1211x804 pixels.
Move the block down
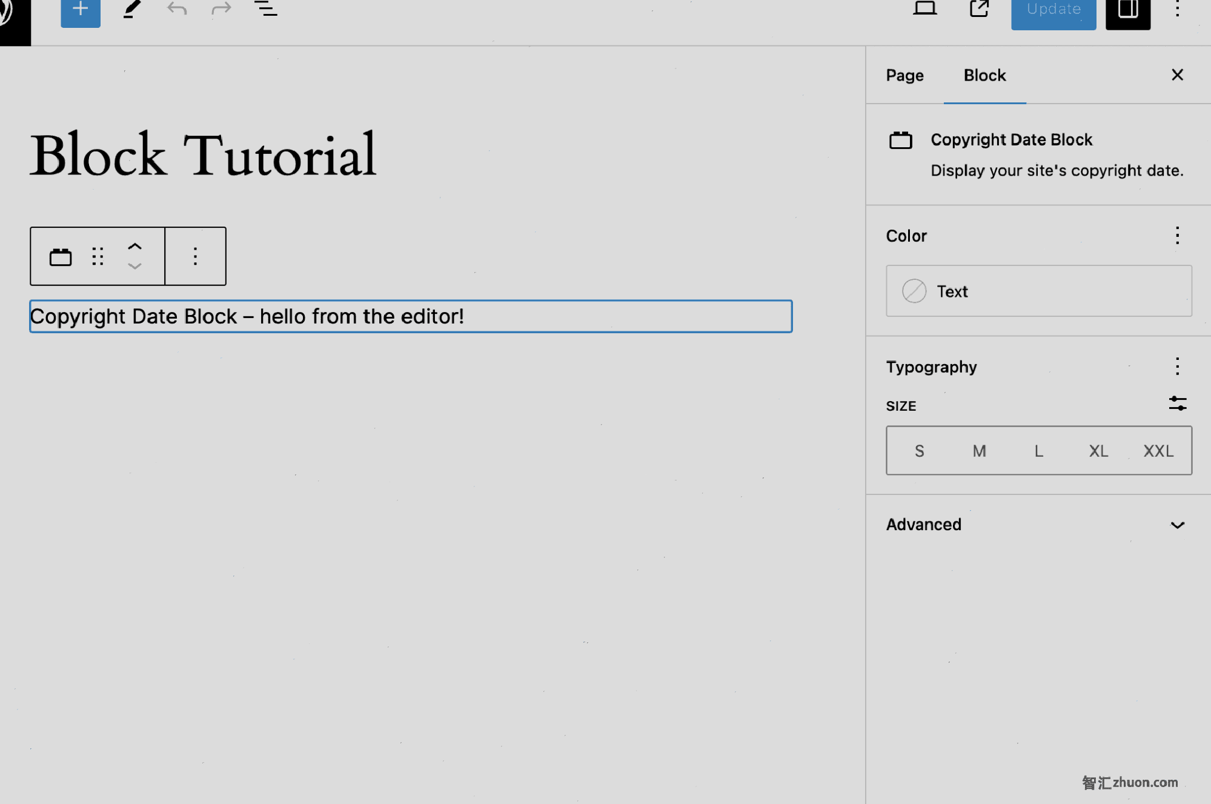[134, 266]
